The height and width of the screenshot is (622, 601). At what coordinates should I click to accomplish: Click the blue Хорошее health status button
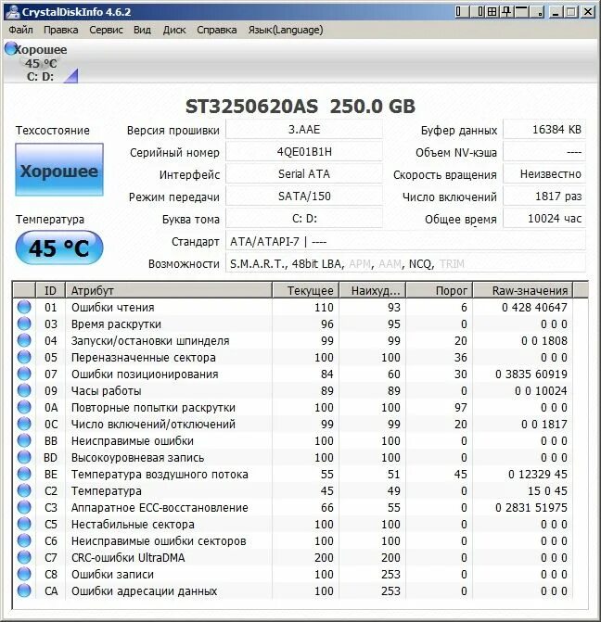tap(59, 170)
